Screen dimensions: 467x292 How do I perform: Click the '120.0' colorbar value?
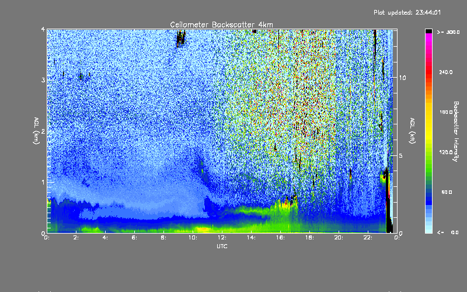pos(446,152)
